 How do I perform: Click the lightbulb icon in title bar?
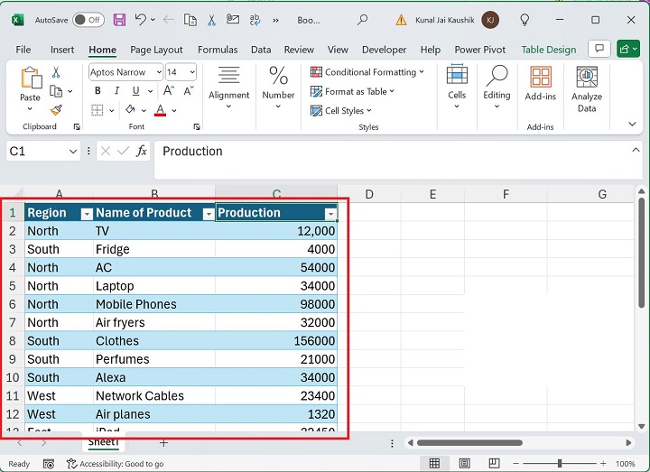tap(525, 20)
